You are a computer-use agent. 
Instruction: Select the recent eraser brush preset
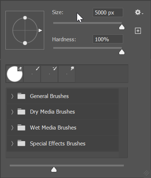pos(14,74)
